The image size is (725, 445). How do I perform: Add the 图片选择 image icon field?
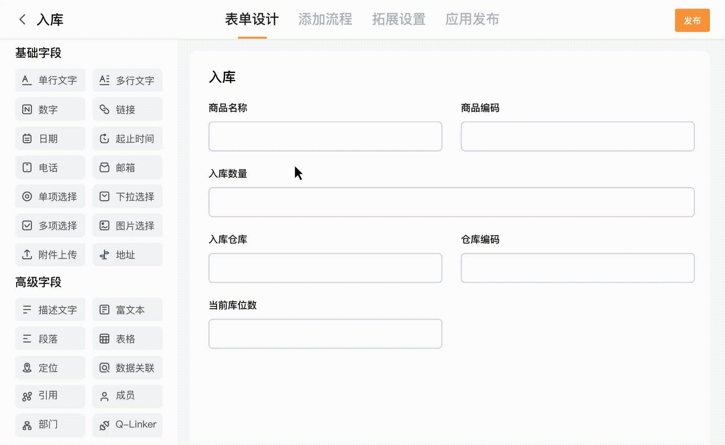coord(104,225)
